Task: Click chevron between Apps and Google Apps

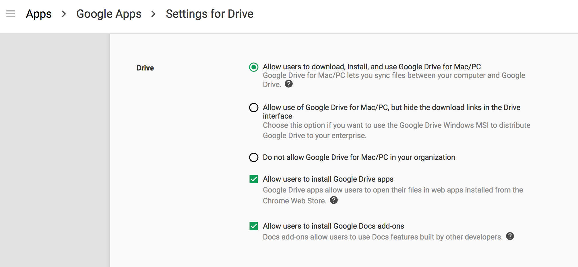Action: click(64, 14)
